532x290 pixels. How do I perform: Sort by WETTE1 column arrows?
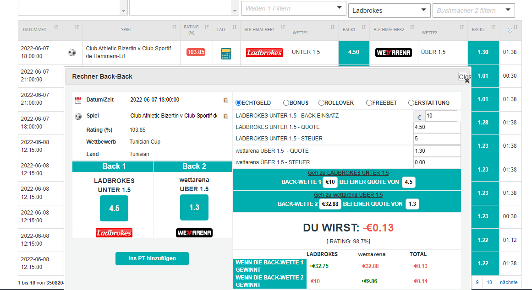click(x=333, y=27)
